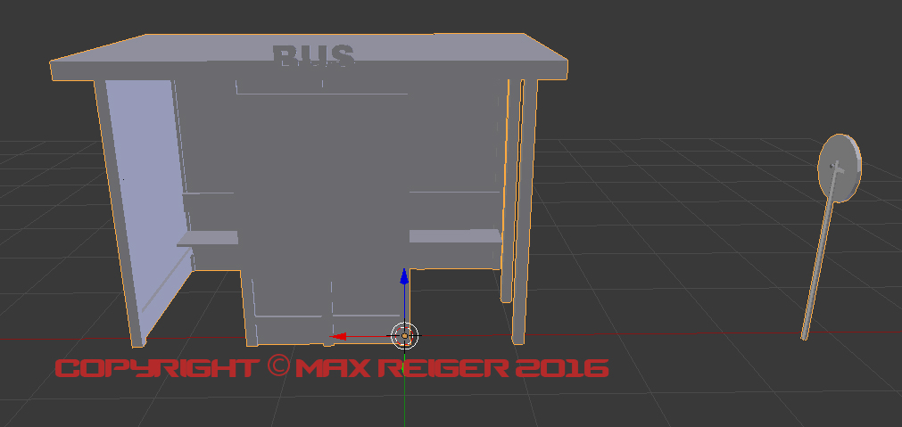This screenshot has height=427, width=902.
Task: Select the round bus stop sign disc
Action: coord(840,168)
